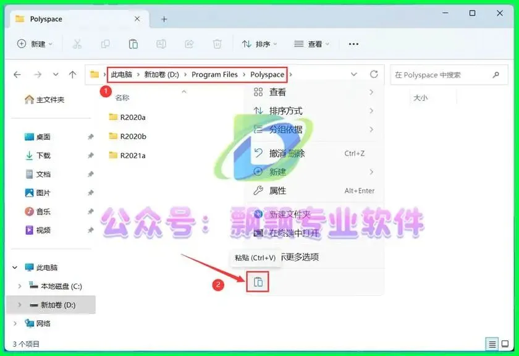Add a new tab with plus button

(164, 19)
